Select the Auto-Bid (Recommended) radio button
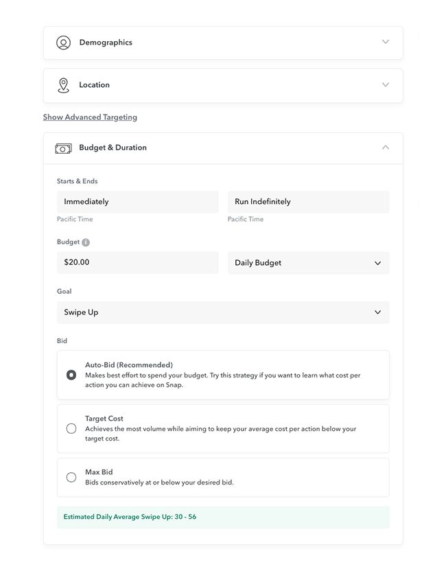This screenshot has width=446, height=571. click(x=71, y=375)
